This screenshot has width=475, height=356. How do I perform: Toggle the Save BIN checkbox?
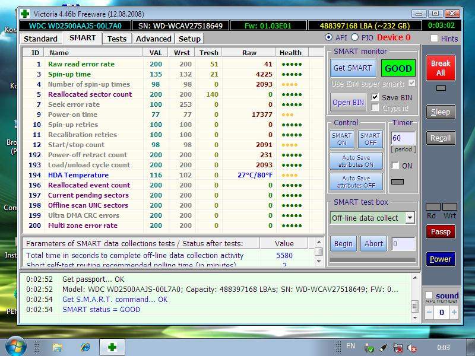pos(375,97)
